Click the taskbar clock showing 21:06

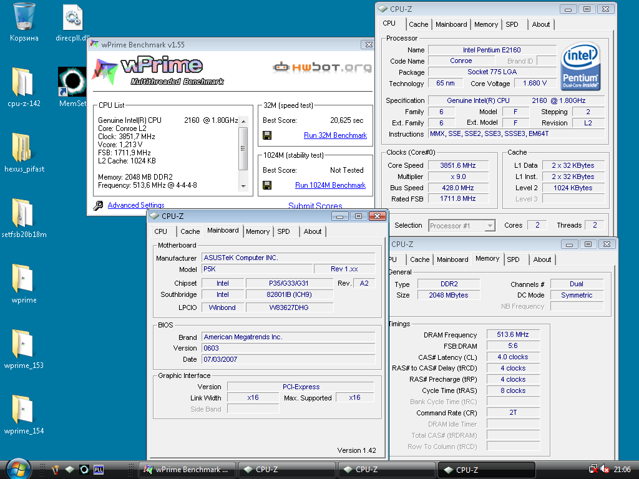coord(622,470)
